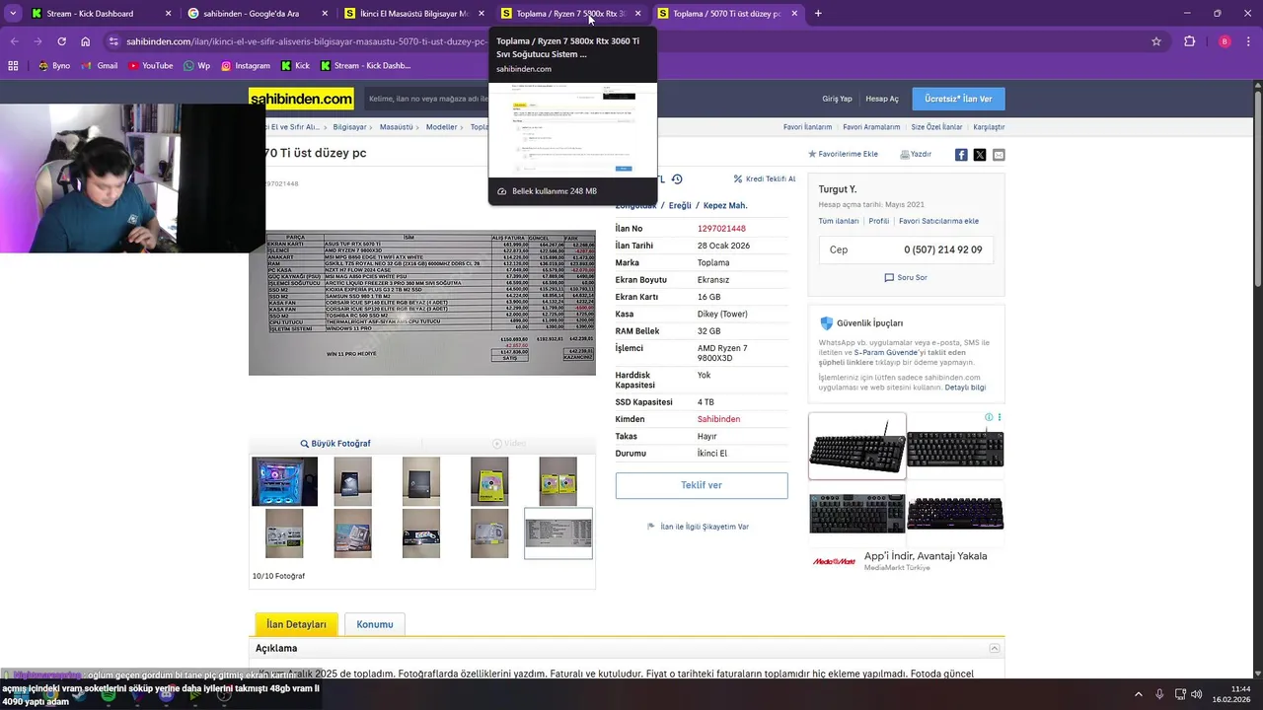Click the microphone icon in system tray
Screen dimensions: 1263x710
pos(1159,694)
